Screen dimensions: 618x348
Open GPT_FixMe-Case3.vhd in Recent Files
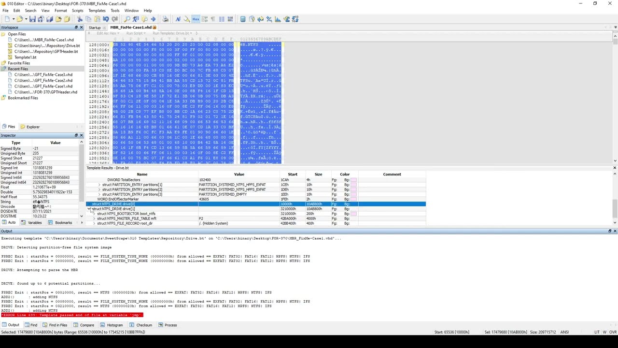[43, 75]
